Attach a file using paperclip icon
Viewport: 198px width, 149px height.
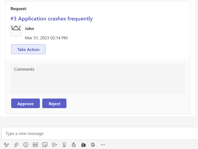click(16, 145)
